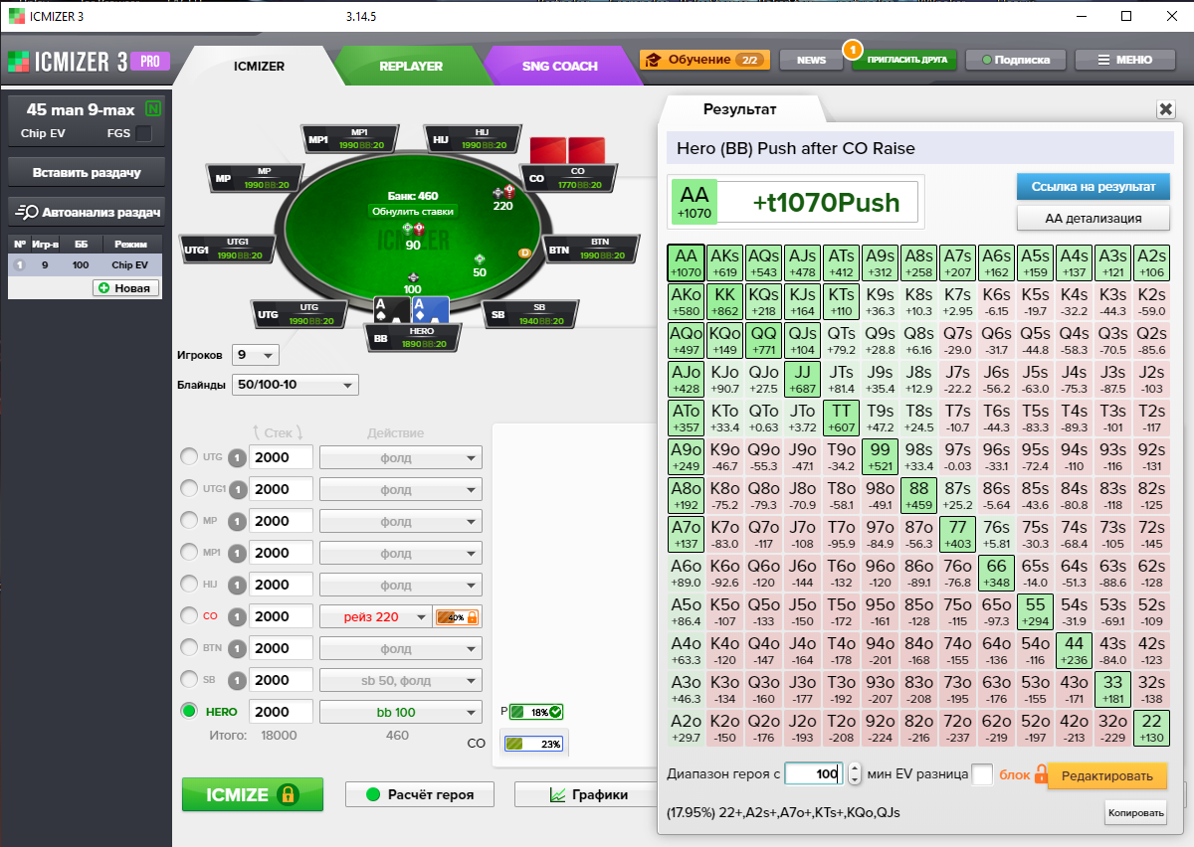This screenshot has height=847, width=1194.
Task: Toggle the FGS checkbox
Action: pos(144,133)
